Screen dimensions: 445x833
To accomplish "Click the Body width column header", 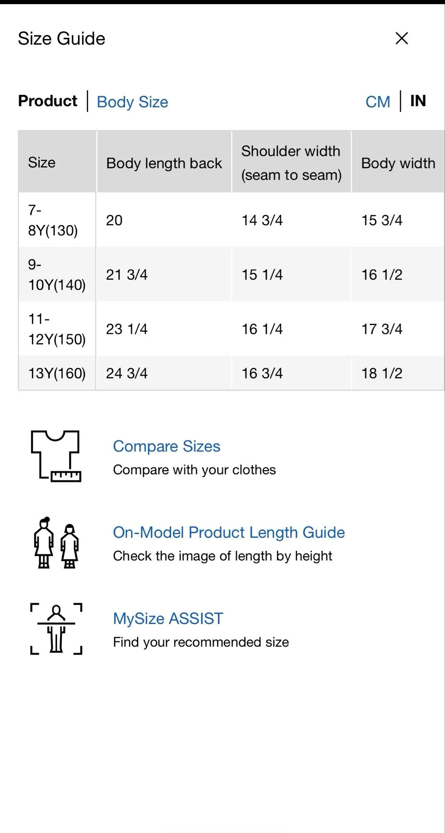I will click(398, 163).
